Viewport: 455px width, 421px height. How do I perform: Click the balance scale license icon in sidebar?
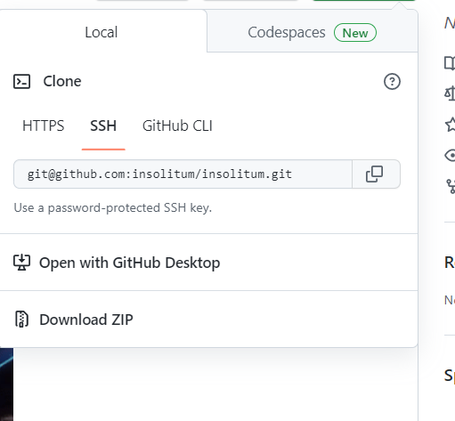[x=450, y=93]
